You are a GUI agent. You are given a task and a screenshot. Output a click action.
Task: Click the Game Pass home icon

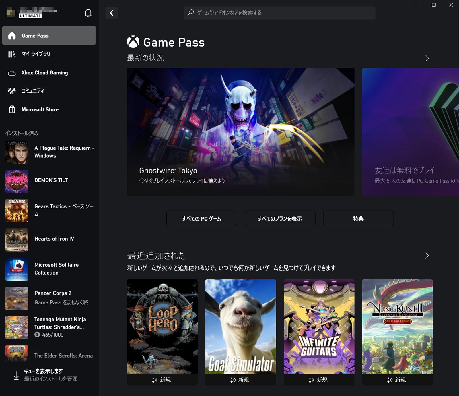(12, 36)
